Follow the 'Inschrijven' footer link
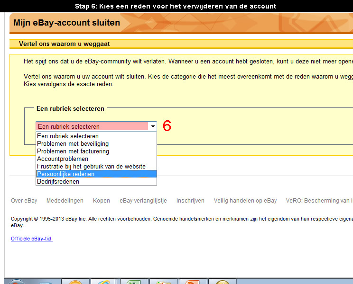This screenshot has width=353, height=284. click(x=190, y=201)
